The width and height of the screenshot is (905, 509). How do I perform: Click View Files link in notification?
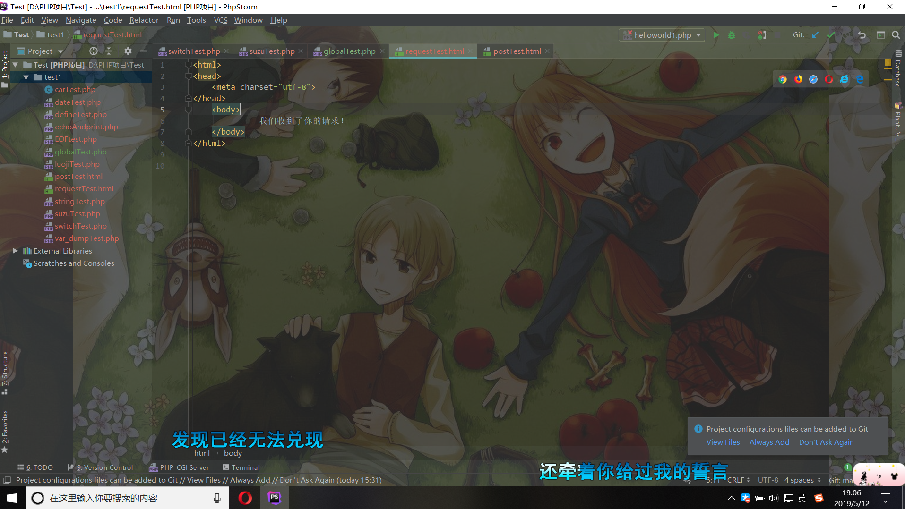pos(723,442)
